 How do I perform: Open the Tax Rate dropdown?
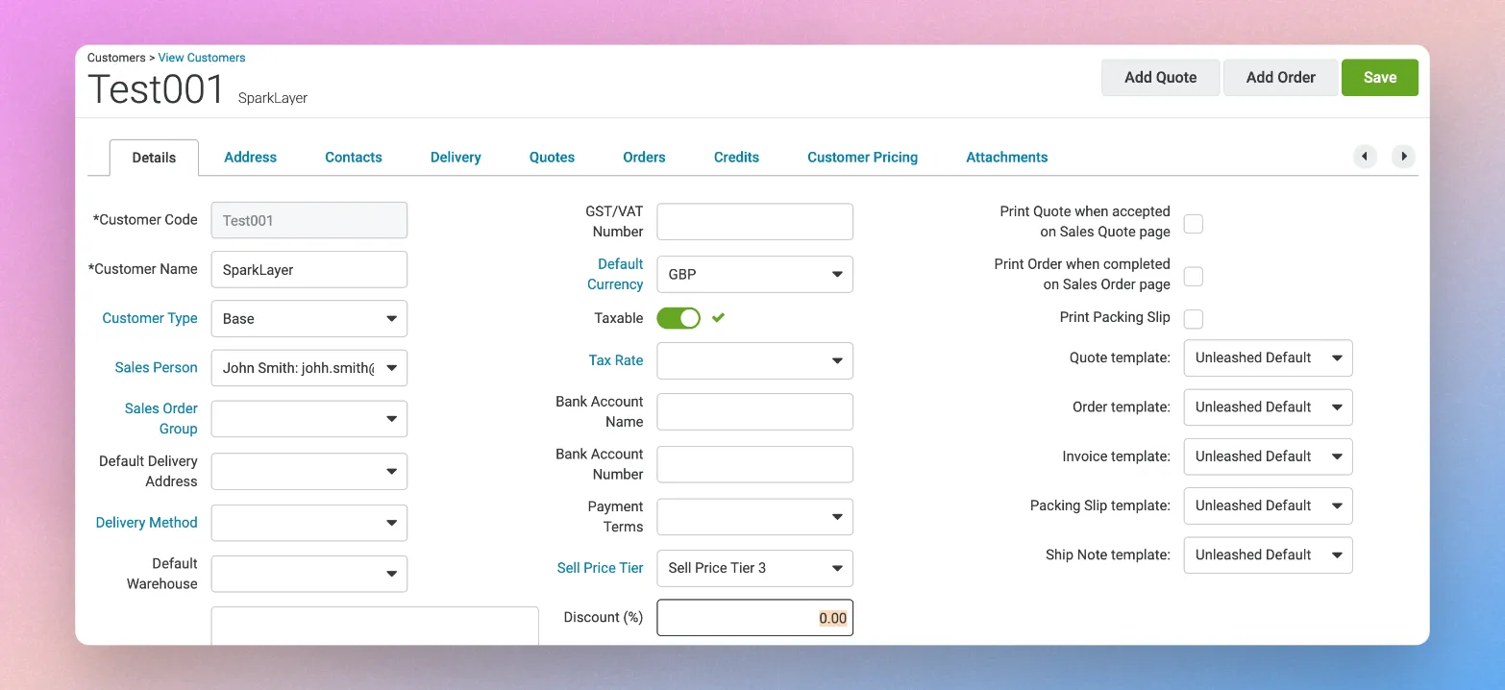(755, 361)
